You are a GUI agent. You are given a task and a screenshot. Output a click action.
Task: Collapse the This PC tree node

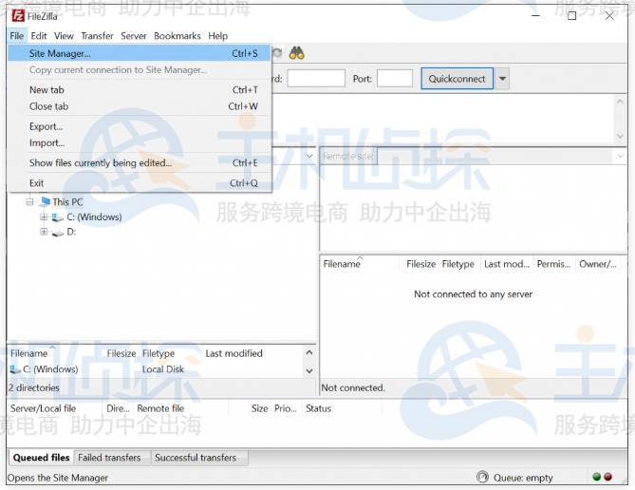pos(29,201)
